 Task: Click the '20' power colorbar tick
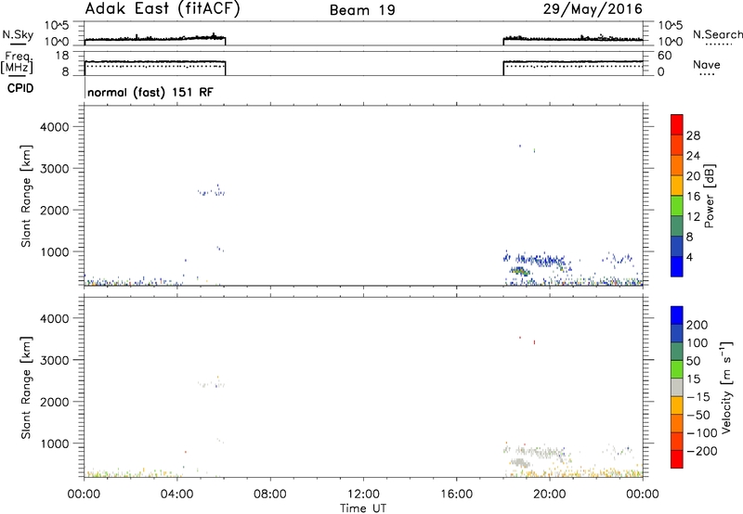pos(693,176)
